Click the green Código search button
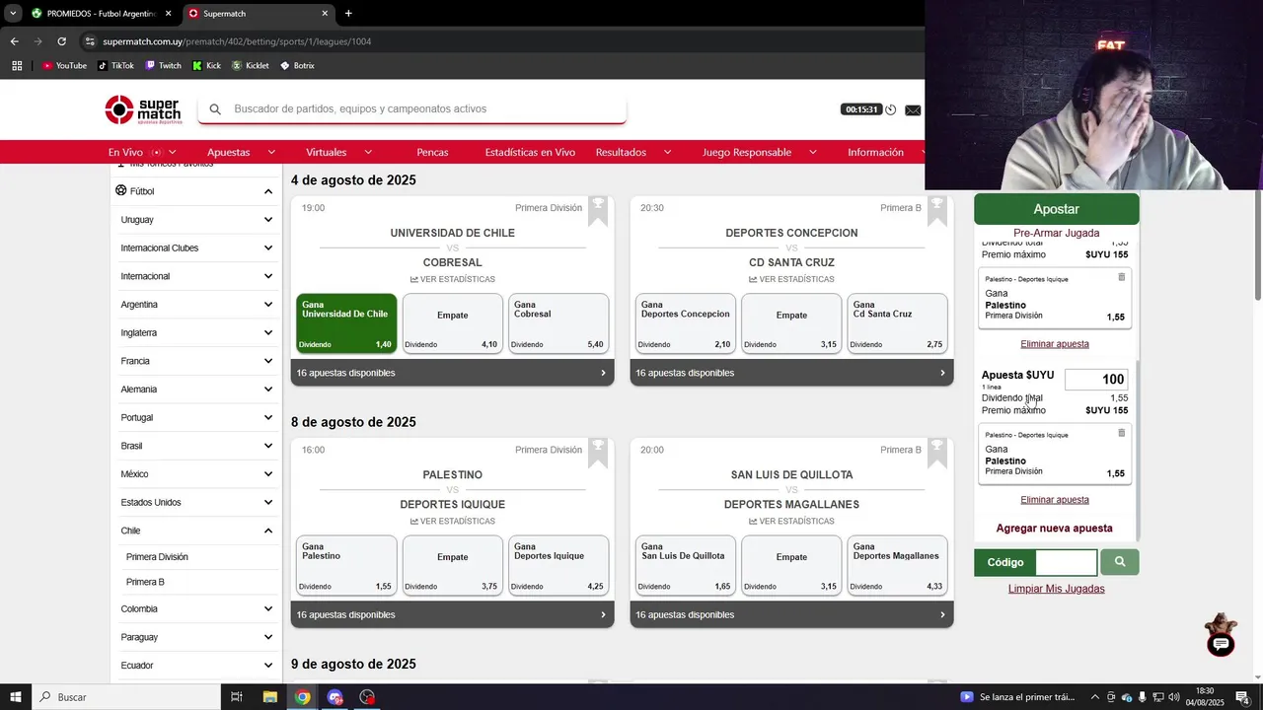The width and height of the screenshot is (1263, 710). coord(1120,562)
